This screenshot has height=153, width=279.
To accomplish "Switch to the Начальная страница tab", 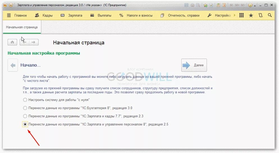I will point(22,27).
